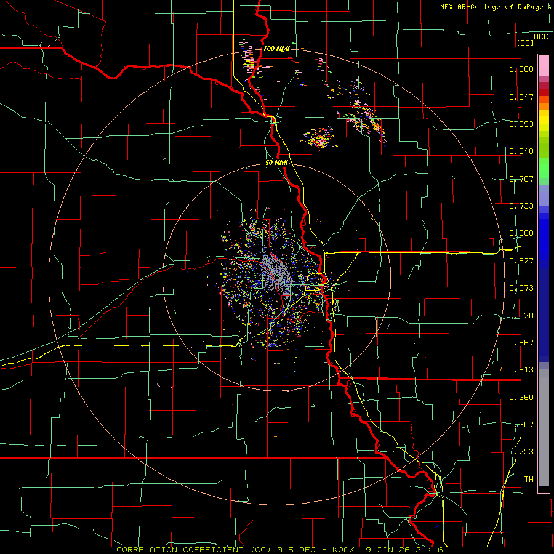Click the 0.520 scale value

point(521,316)
